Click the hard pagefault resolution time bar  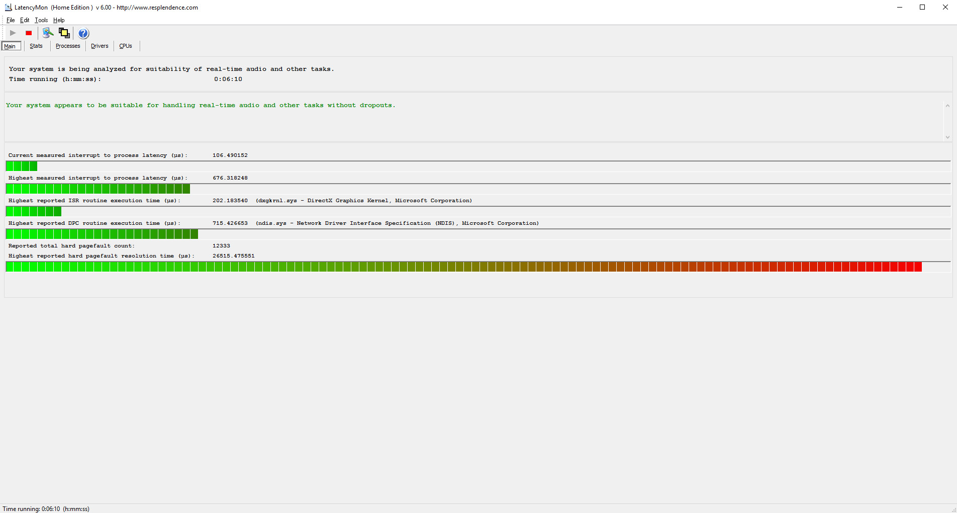478,267
